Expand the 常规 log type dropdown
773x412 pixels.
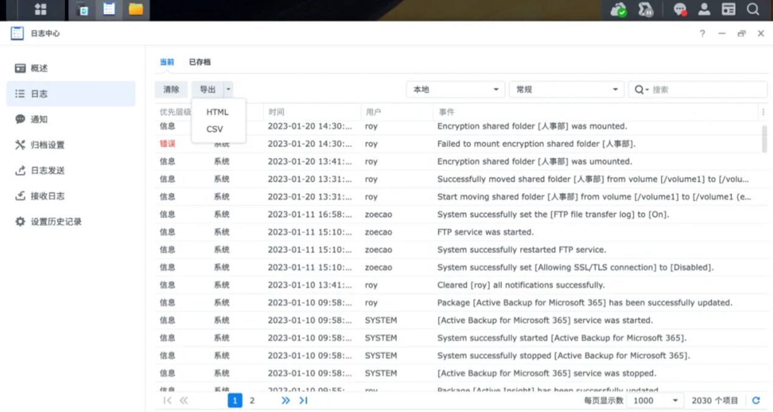[566, 90]
